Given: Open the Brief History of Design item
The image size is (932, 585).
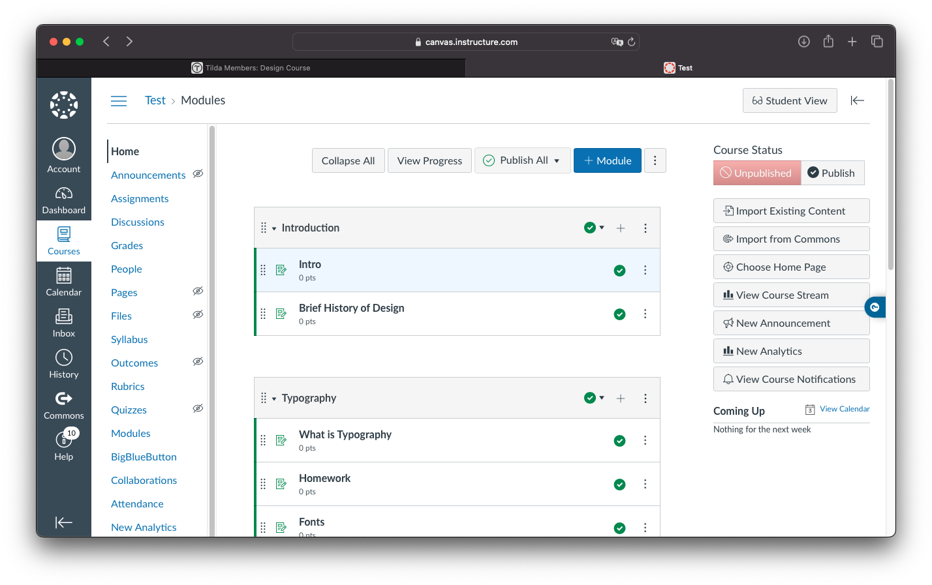Looking at the screenshot, I should pyautogui.click(x=352, y=308).
